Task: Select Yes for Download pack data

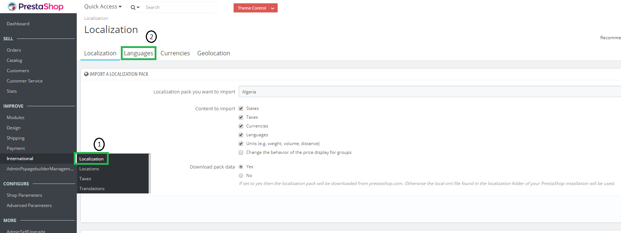Action: [x=241, y=167]
